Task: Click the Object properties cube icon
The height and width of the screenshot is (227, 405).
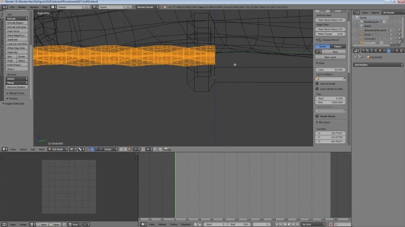Action: [x=379, y=51]
